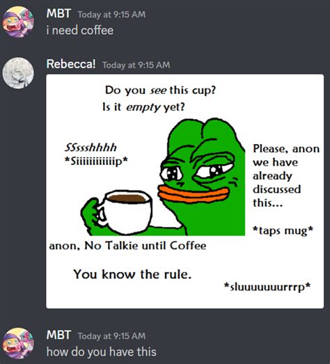Select the "how do you have this" message
330x364 pixels.
pos(101,351)
